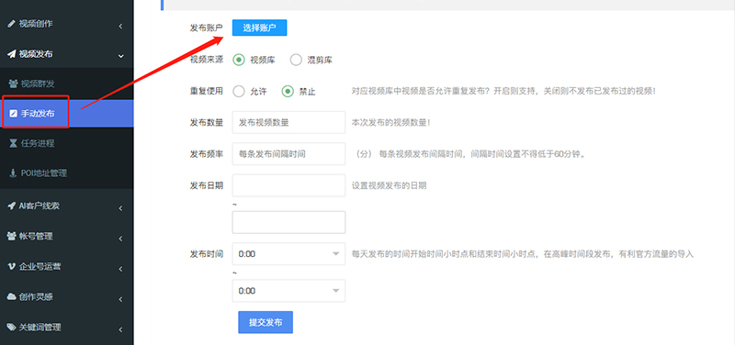Click the pencil icon beside 视频创作

[11, 25]
